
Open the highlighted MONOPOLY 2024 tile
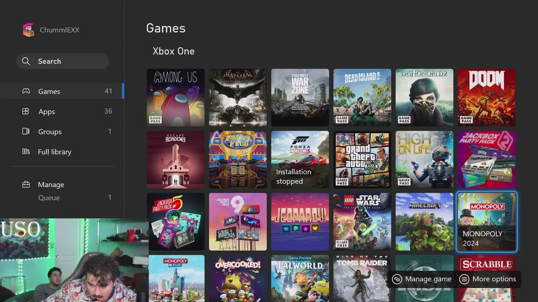(x=487, y=221)
